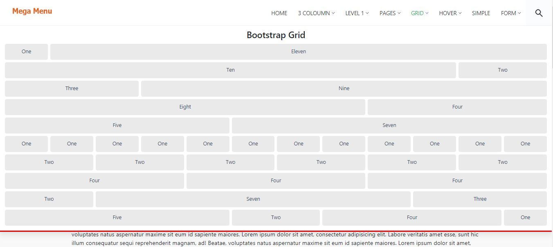Select the SIMPLE menu item
Viewport: 553px width, 247px height.
481,13
